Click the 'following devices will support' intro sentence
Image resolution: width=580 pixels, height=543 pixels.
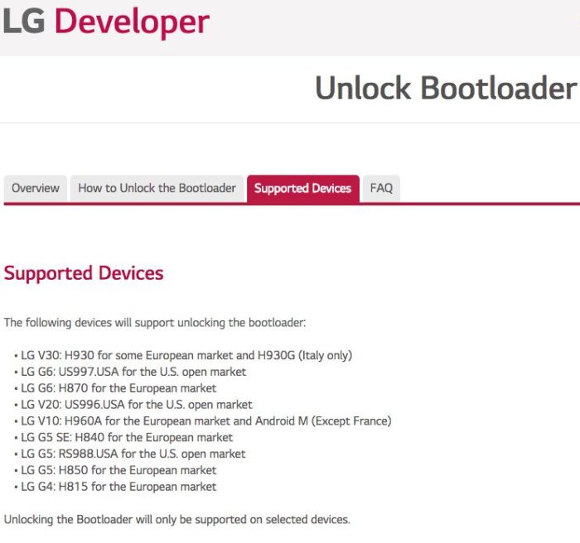[155, 323]
